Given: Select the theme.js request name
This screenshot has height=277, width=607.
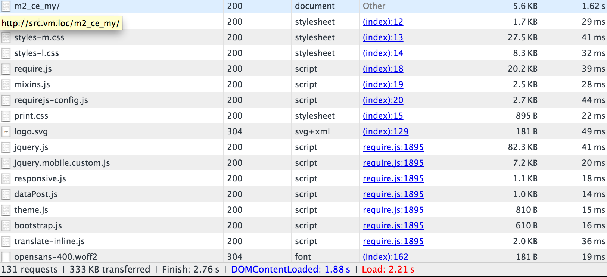Looking at the screenshot, I should click(31, 210).
